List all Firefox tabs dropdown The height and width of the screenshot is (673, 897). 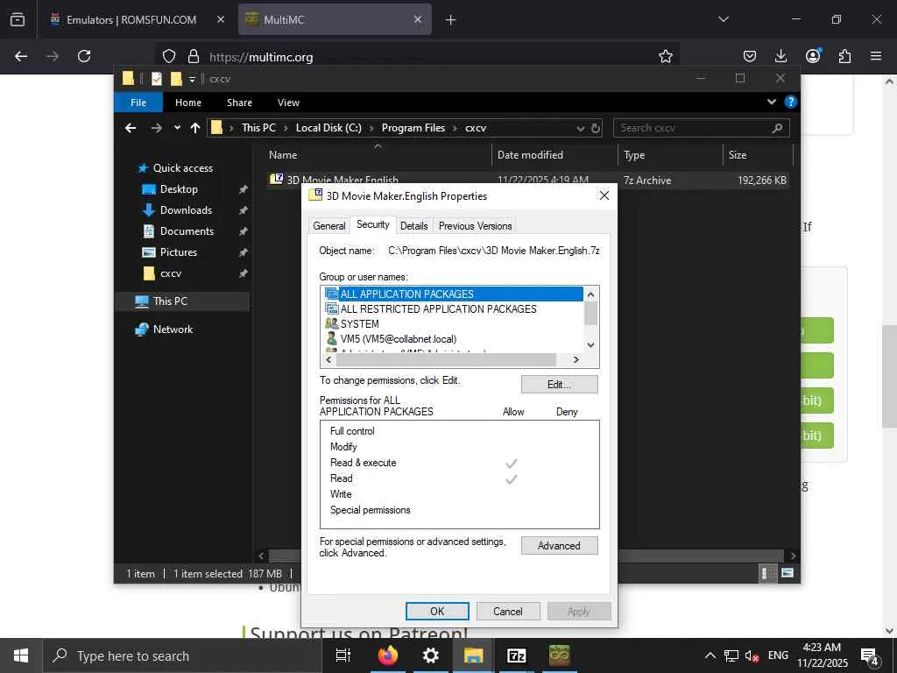724,19
